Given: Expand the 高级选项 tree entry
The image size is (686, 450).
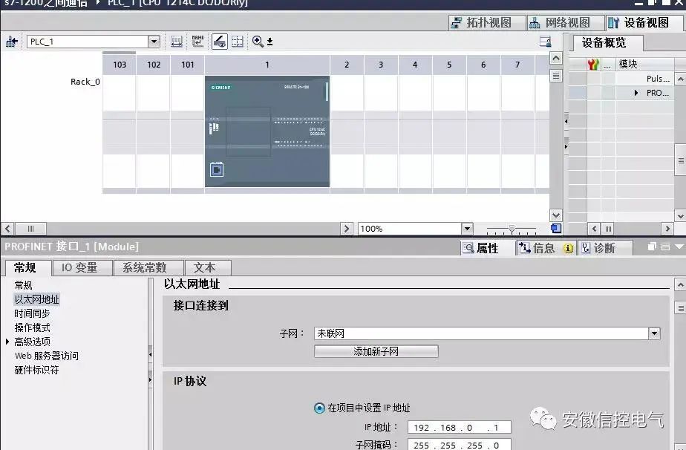Looking at the screenshot, I should pyautogui.click(x=7, y=342).
